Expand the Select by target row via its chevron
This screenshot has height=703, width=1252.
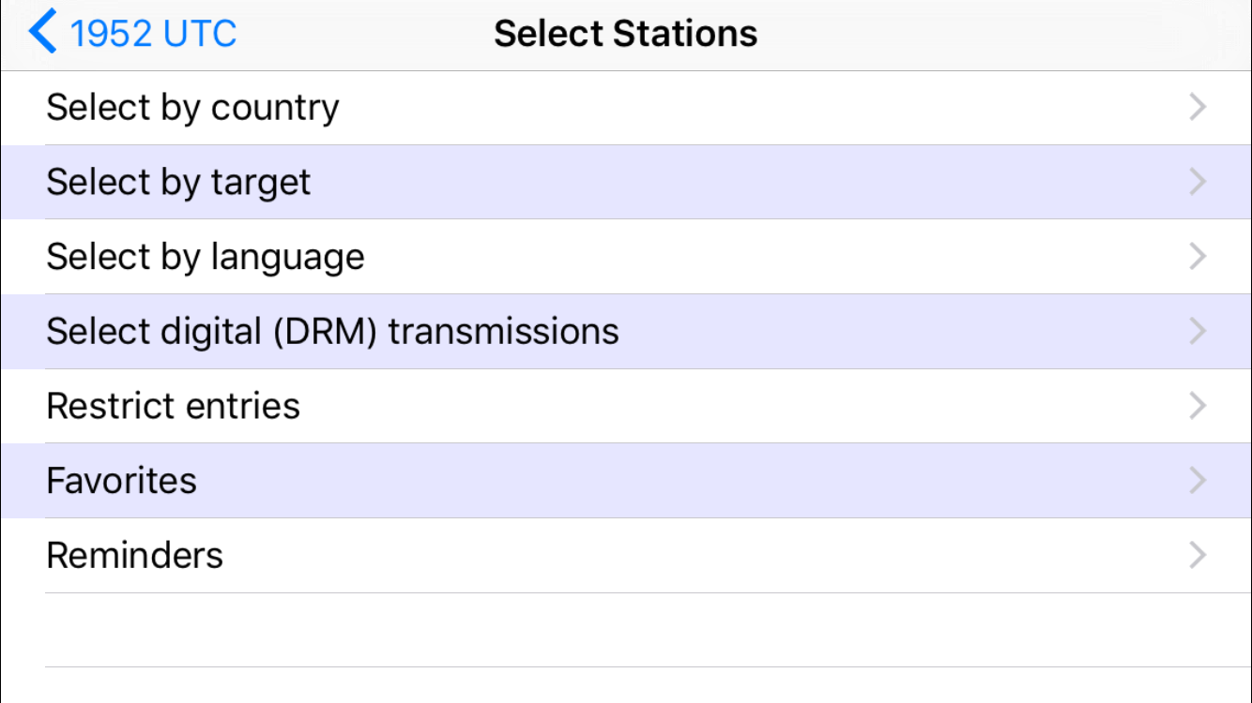coord(1198,182)
